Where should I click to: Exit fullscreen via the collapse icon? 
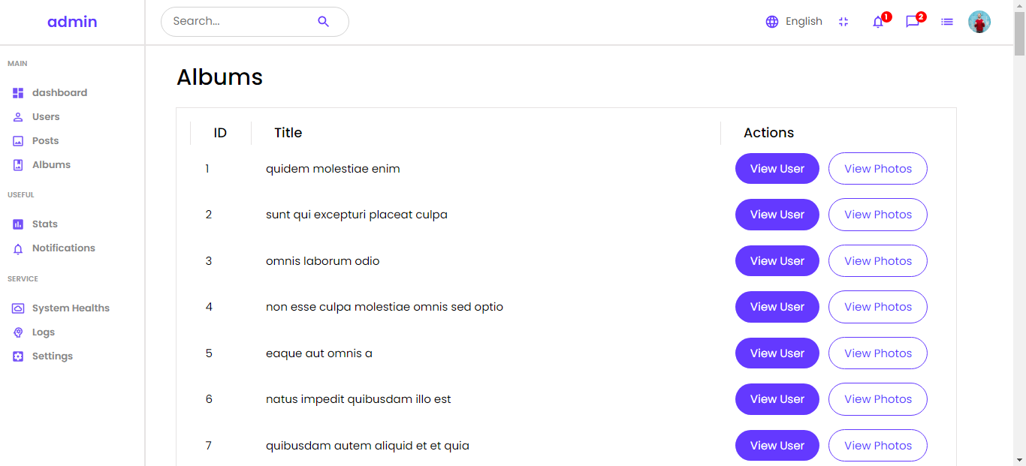(843, 22)
